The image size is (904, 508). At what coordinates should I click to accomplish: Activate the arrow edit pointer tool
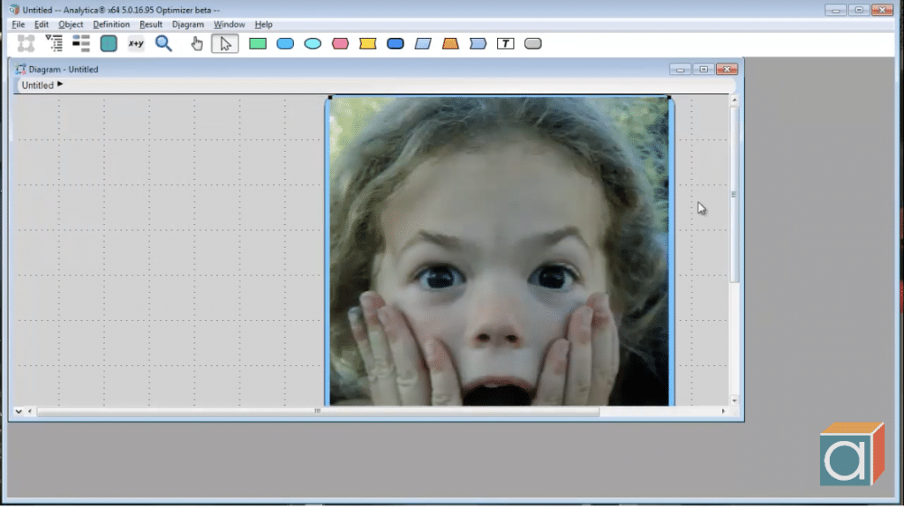[225, 43]
